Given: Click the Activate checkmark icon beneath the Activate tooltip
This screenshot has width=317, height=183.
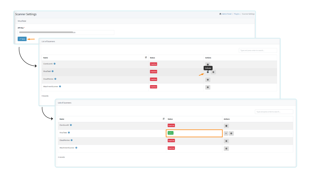Looking at the screenshot, I should pyautogui.click(x=208, y=72).
